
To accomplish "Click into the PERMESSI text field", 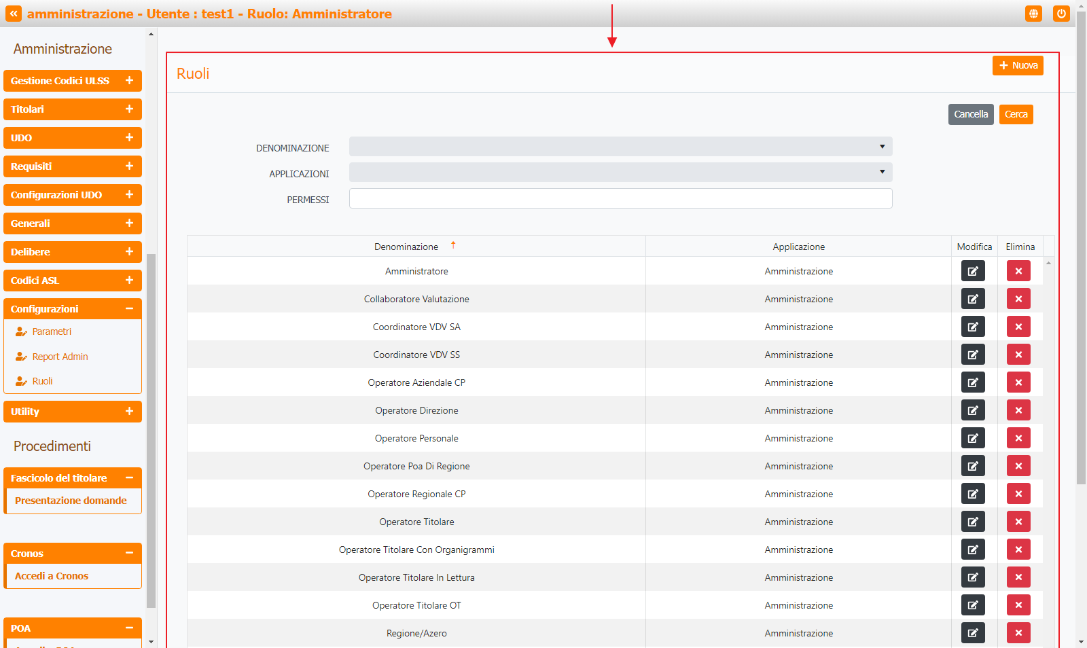I will tap(620, 198).
